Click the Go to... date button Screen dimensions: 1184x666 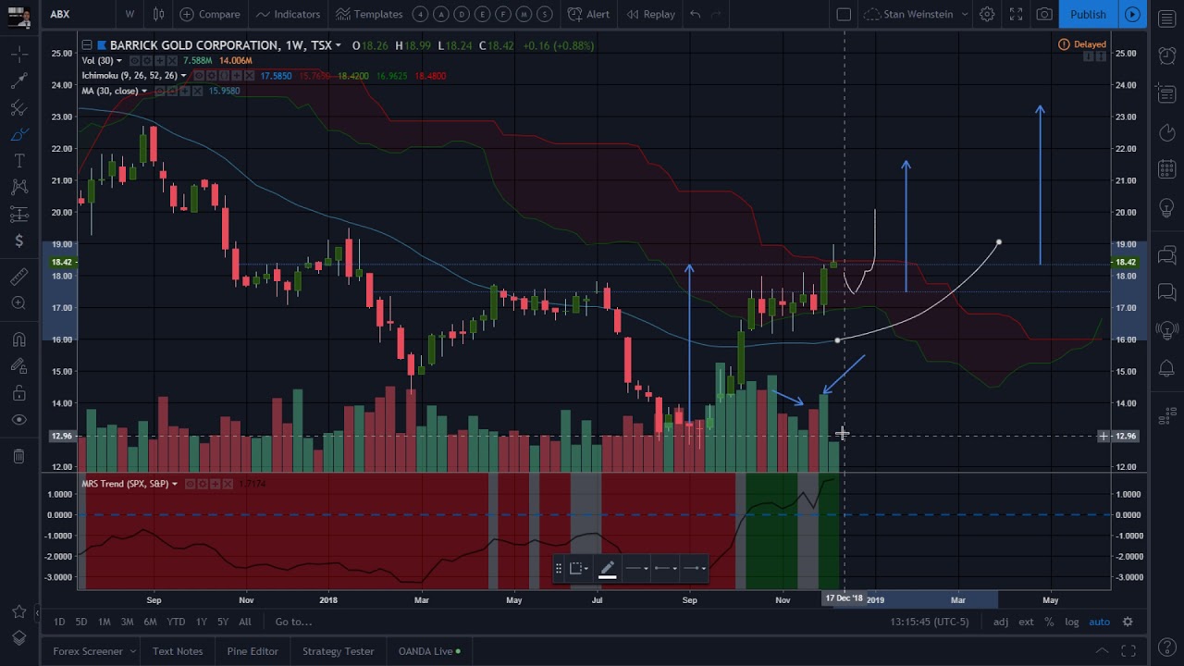tap(293, 622)
